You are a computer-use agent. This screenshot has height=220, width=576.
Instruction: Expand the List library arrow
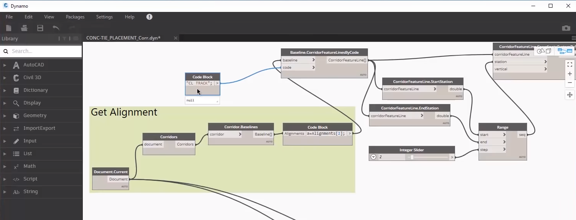pos(5,154)
